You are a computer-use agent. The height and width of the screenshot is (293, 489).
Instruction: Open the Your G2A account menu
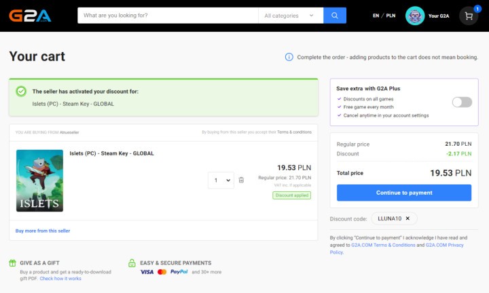pos(439,16)
